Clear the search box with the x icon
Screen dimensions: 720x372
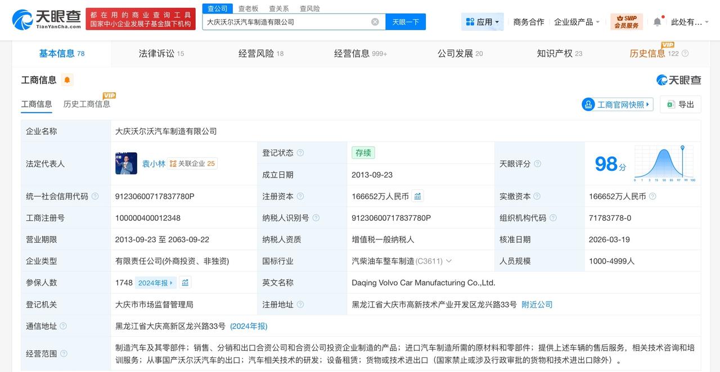[x=375, y=21]
